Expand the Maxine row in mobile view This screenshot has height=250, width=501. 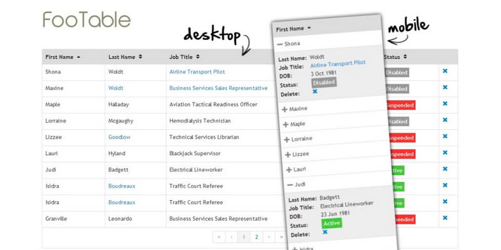tap(284, 109)
